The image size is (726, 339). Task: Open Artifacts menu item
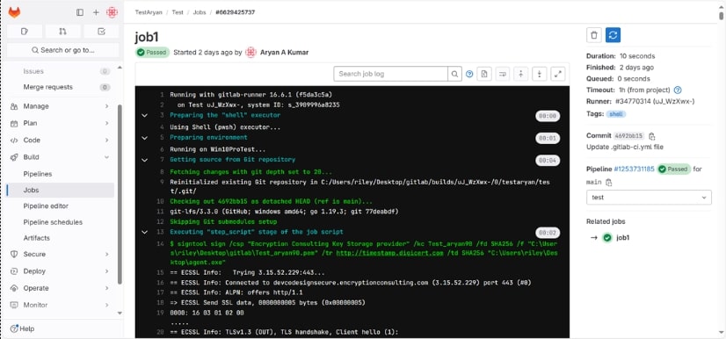coord(61,238)
